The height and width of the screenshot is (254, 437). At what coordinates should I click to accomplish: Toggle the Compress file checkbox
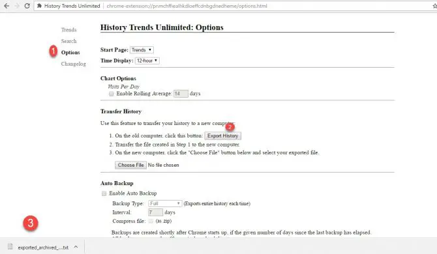coord(151,221)
